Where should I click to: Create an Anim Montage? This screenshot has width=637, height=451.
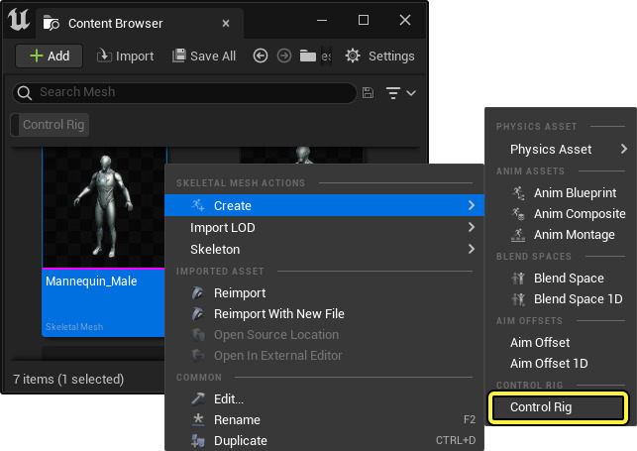[x=561, y=235]
